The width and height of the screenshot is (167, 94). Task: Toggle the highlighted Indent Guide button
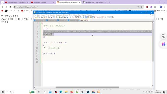(x=86, y=17)
